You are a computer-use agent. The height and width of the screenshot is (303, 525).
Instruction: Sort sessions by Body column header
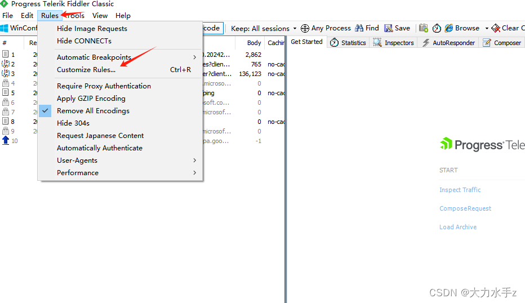click(x=250, y=43)
